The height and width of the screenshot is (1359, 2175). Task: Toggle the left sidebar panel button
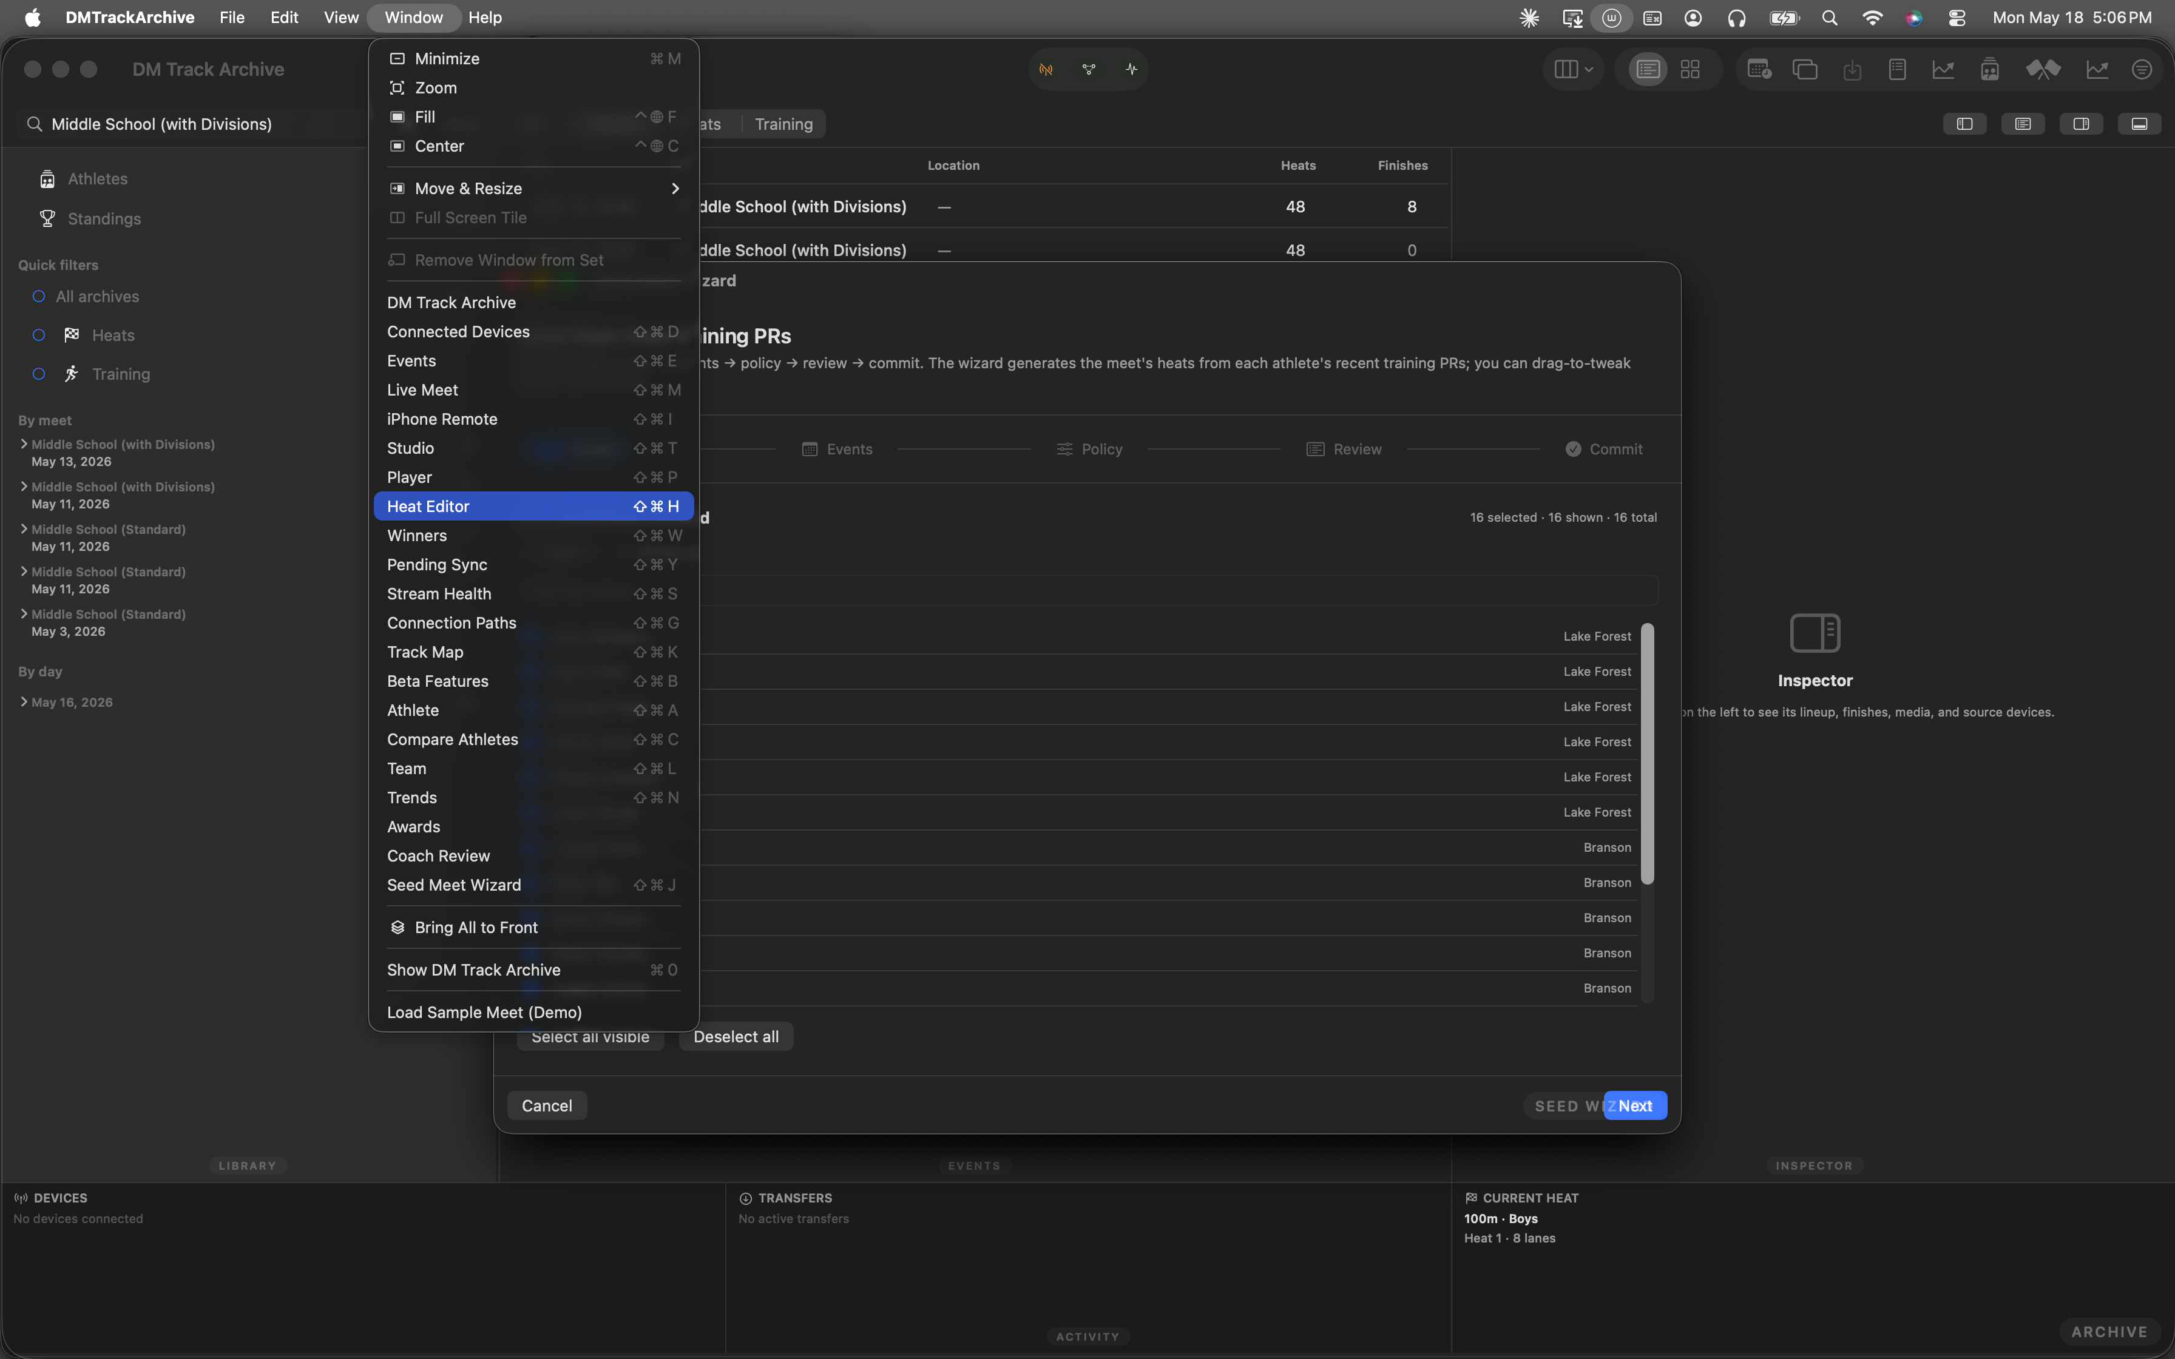[x=1964, y=124]
